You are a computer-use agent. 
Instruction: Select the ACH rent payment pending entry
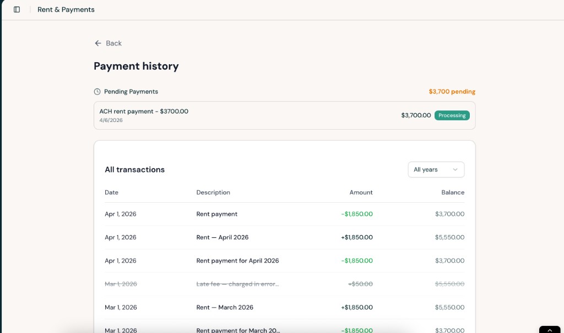point(284,115)
